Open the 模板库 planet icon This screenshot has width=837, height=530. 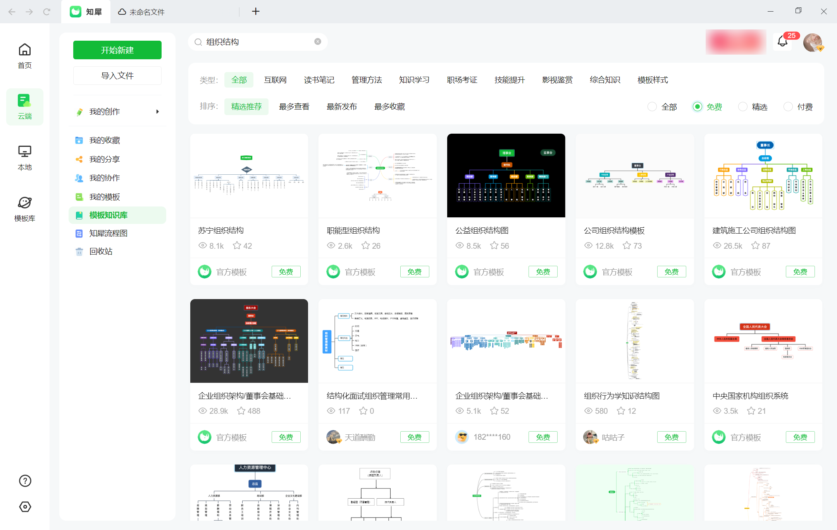24,203
